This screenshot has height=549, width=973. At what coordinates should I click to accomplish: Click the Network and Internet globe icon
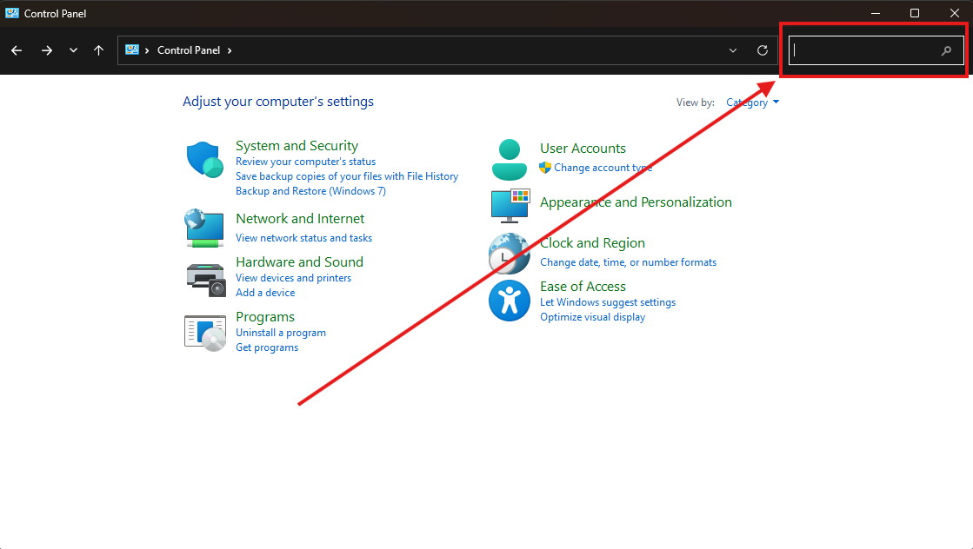(204, 228)
